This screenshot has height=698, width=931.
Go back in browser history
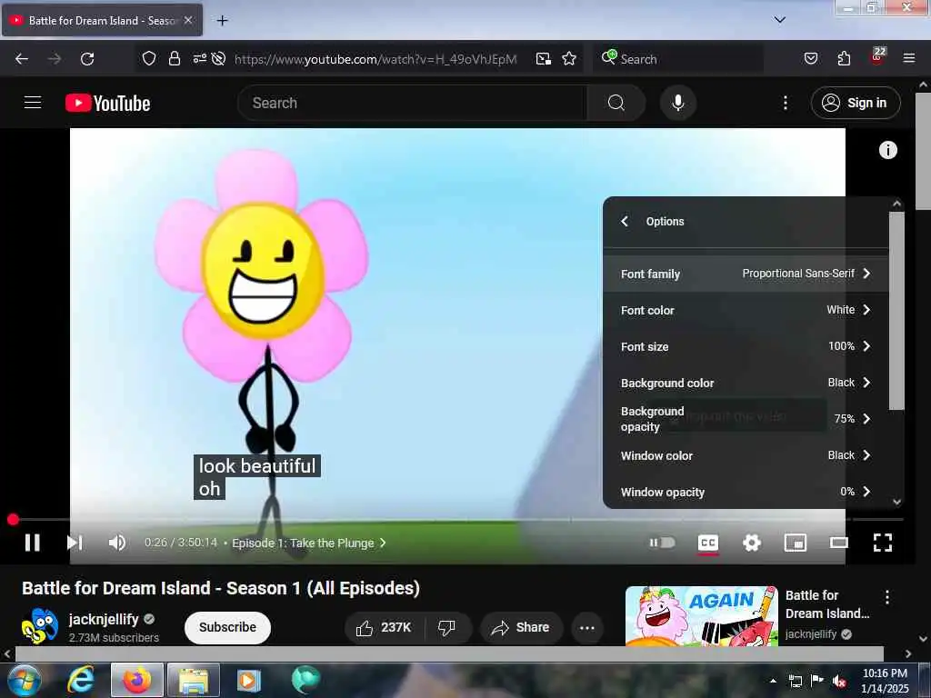[22, 59]
